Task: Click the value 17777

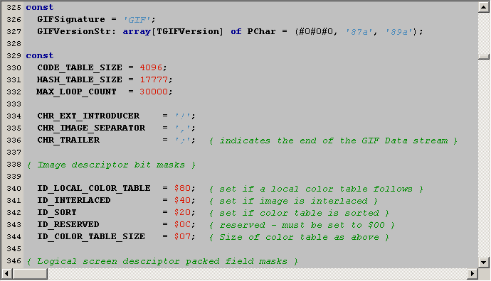Action: [154, 80]
